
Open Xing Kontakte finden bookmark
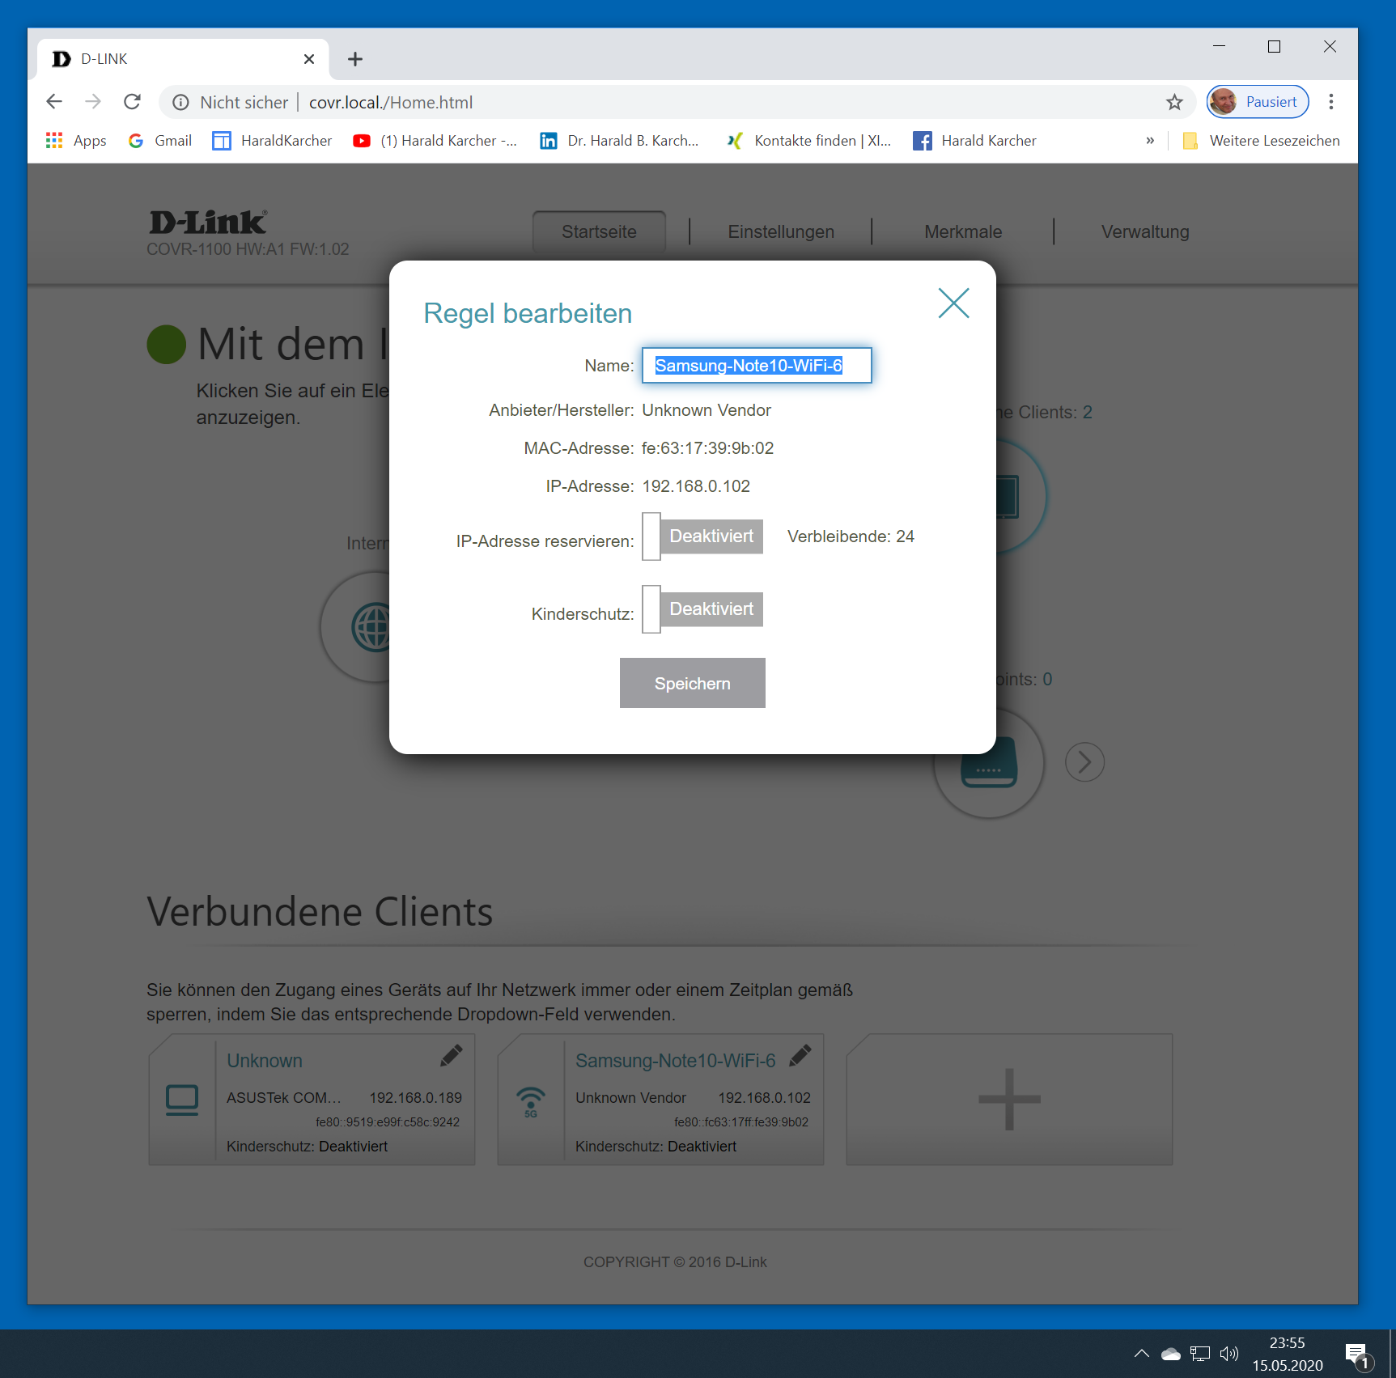click(808, 141)
